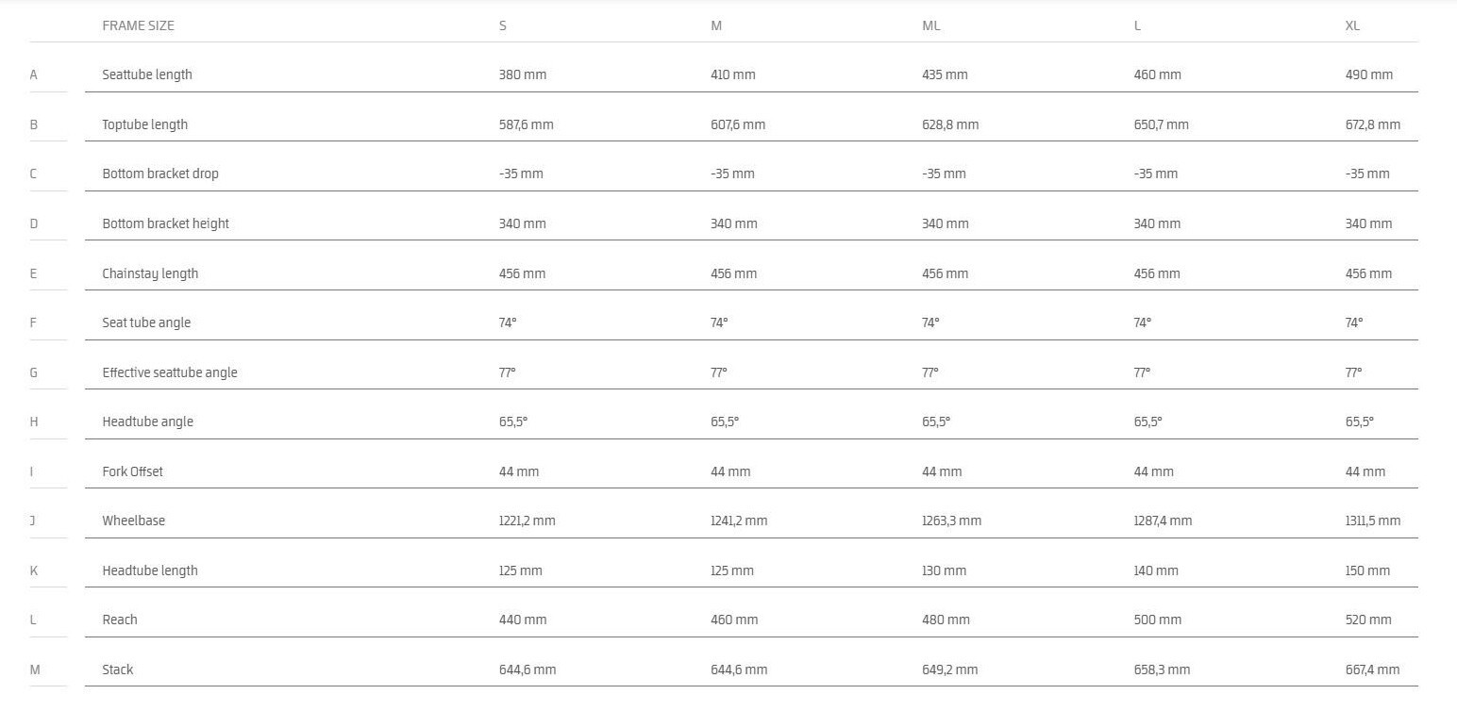
Task: Click the Wheelbase row label
Action: click(x=133, y=521)
